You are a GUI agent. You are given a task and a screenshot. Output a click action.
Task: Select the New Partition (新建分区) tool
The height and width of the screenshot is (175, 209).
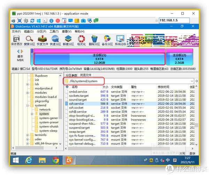click(68, 40)
